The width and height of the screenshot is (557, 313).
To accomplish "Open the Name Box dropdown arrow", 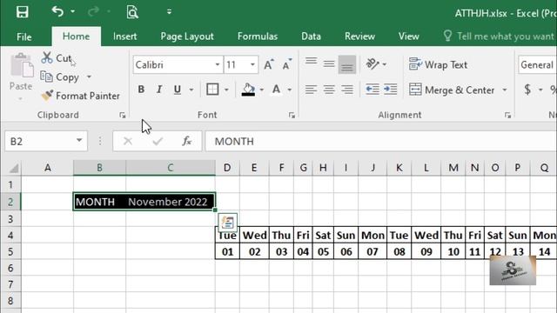I will click(x=79, y=141).
